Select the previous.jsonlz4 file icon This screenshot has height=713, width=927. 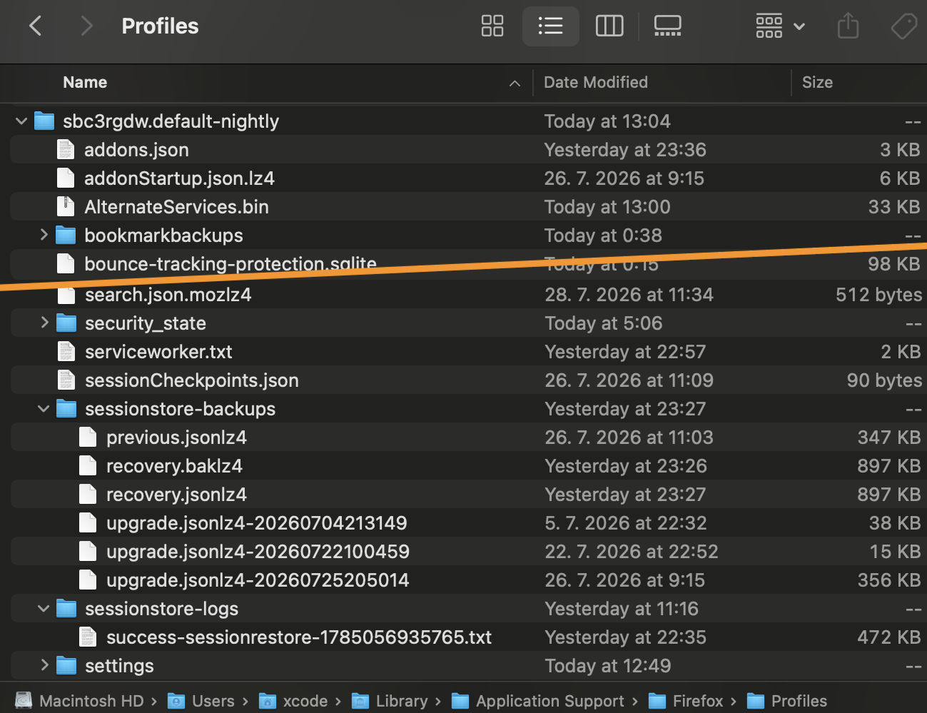pos(88,438)
